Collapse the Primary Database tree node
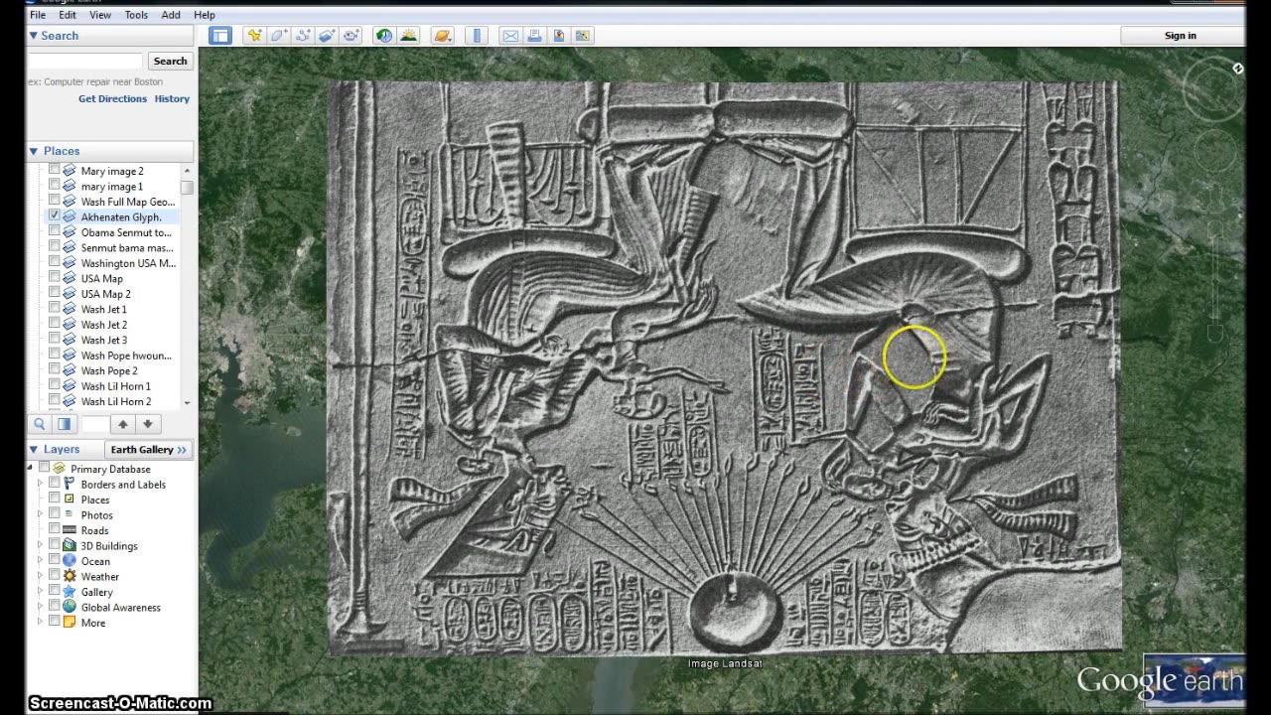This screenshot has height=715, width=1271. 31,468
